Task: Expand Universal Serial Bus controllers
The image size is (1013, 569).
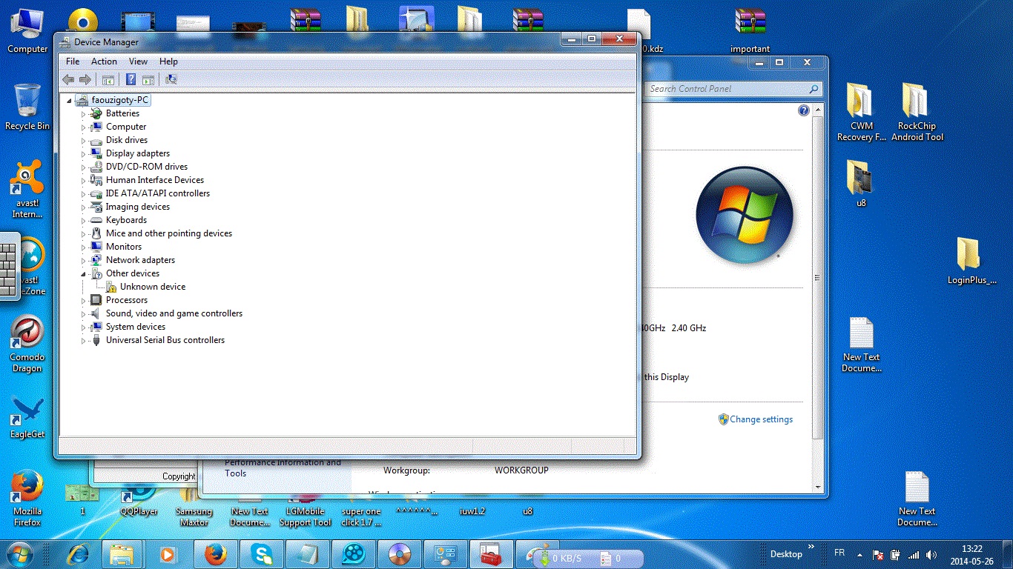Action: [84, 341]
